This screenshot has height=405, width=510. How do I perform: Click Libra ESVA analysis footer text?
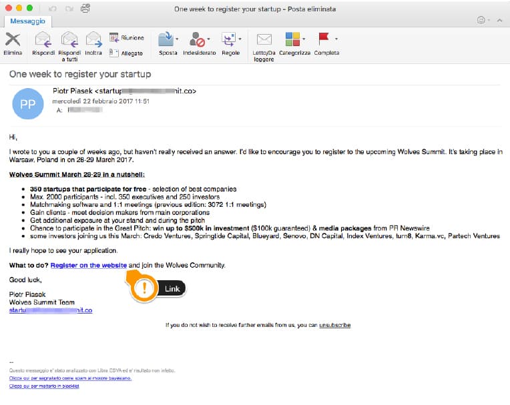pyautogui.click(x=92, y=370)
